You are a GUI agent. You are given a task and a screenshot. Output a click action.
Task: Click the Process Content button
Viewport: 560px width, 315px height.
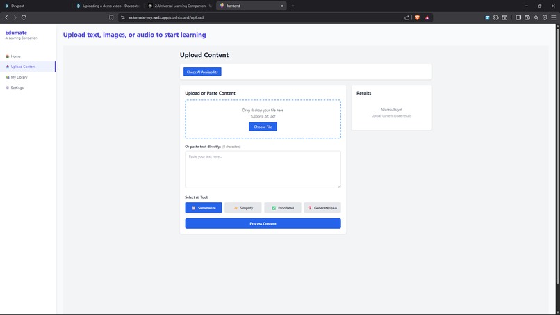pos(263,223)
